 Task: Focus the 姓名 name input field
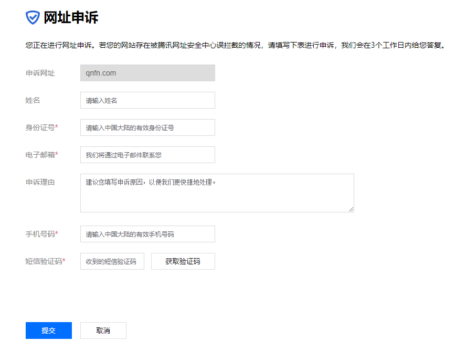(147, 100)
